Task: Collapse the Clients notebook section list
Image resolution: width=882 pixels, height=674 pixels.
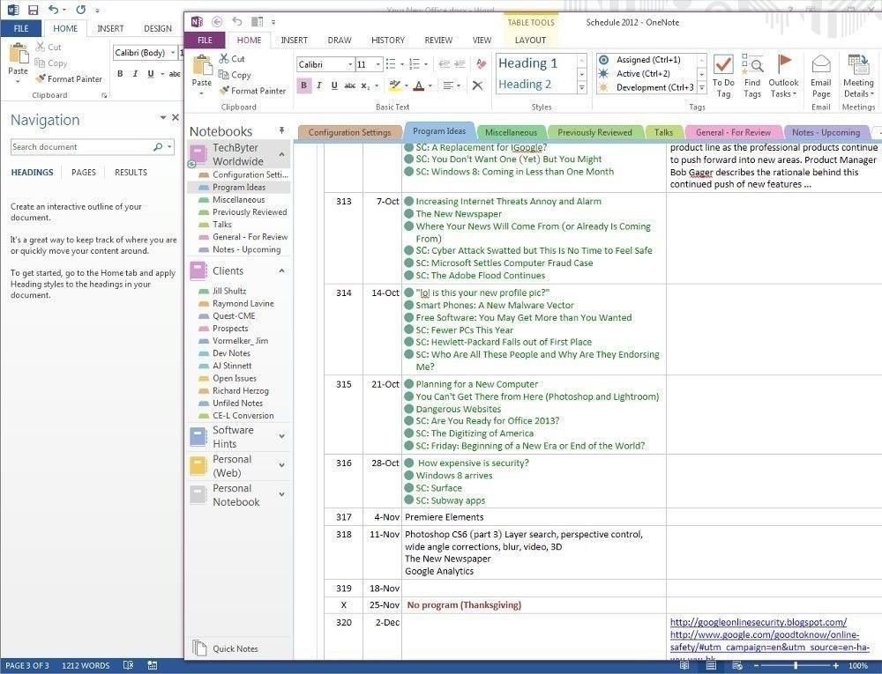Action: (282, 270)
